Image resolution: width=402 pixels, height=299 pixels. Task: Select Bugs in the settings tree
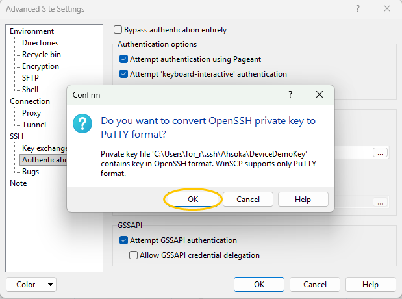click(x=31, y=172)
